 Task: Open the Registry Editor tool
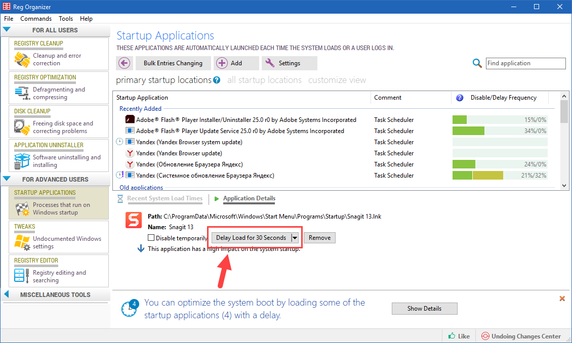(x=57, y=272)
